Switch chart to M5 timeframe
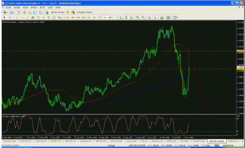 point(73,18)
